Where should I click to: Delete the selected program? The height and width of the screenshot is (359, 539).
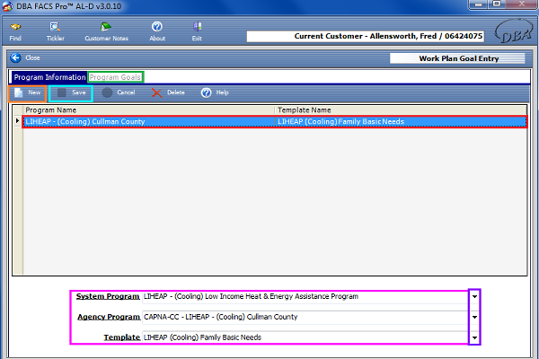(x=169, y=92)
